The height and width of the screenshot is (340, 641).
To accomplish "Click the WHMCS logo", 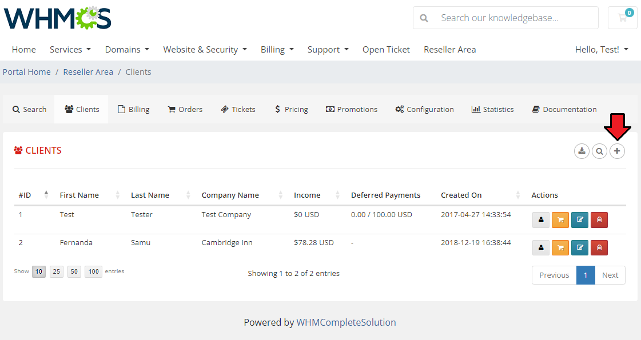I will (58, 18).
